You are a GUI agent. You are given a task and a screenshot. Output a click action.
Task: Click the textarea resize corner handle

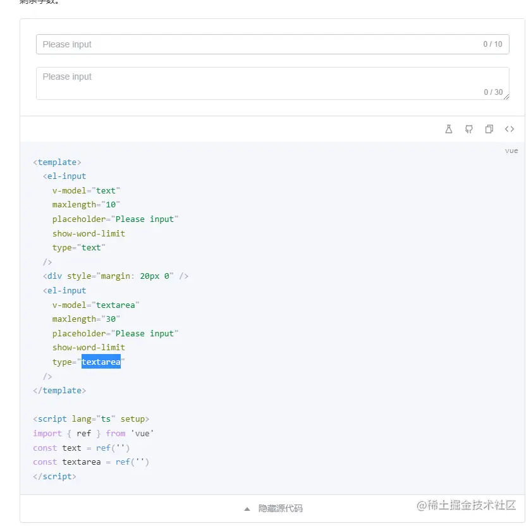click(506, 97)
